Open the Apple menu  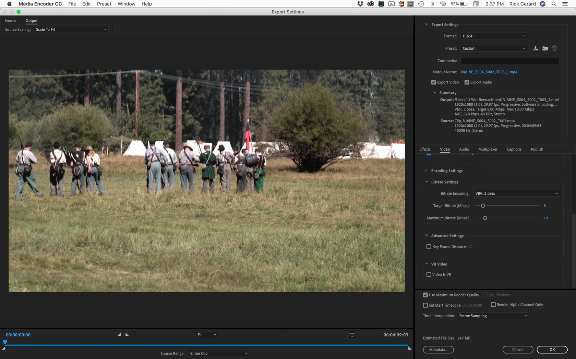coord(9,4)
